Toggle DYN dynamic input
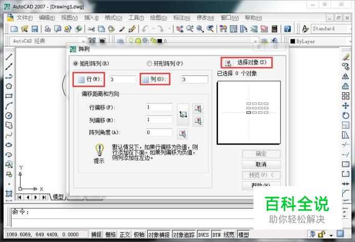 pos(216,234)
